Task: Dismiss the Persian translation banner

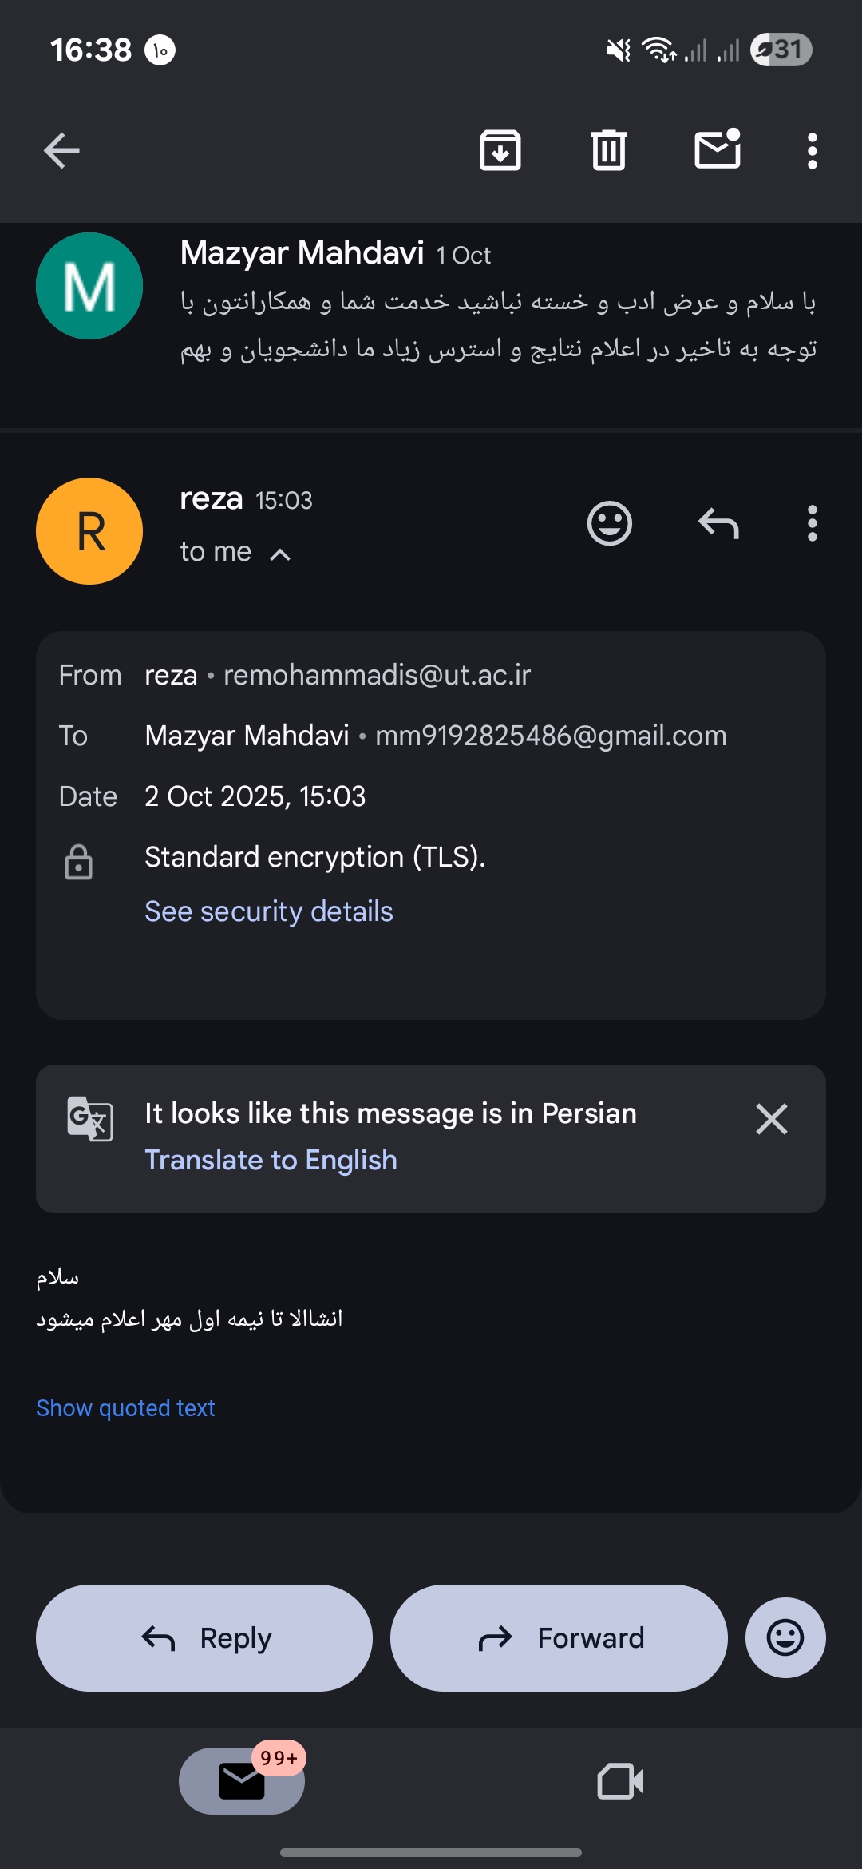Action: (771, 1119)
